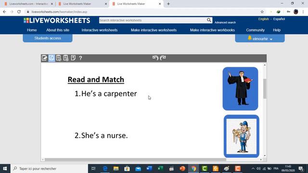The height and width of the screenshot is (173, 308).
Task: Click the judge picture in the worksheet
Action: pyautogui.click(x=240, y=88)
